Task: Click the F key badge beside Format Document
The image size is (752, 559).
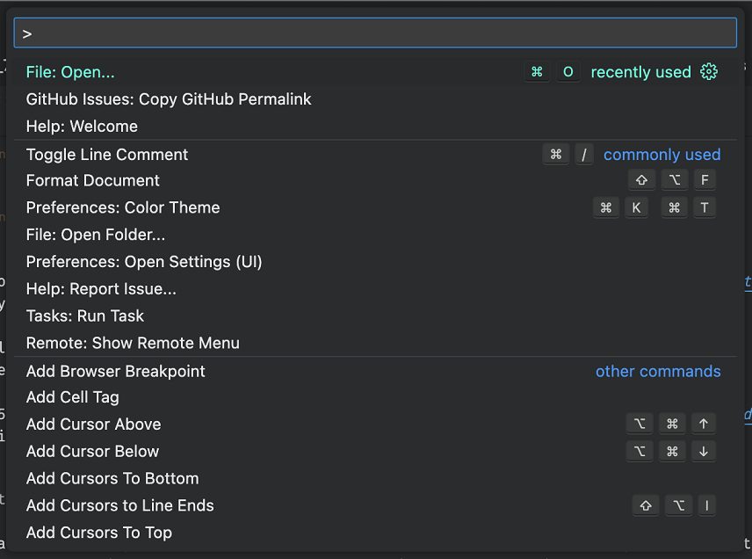Action: point(705,179)
